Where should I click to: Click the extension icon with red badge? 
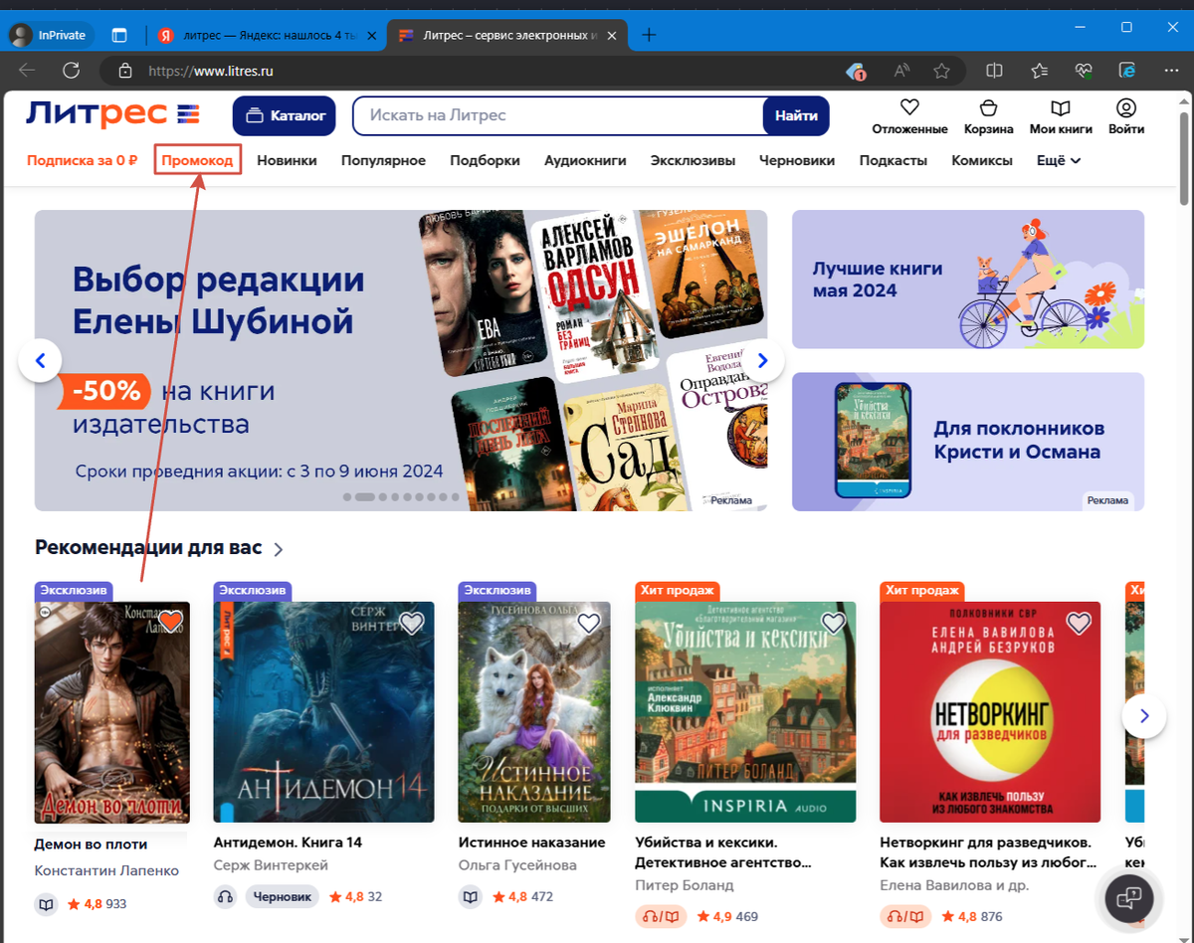pos(856,71)
